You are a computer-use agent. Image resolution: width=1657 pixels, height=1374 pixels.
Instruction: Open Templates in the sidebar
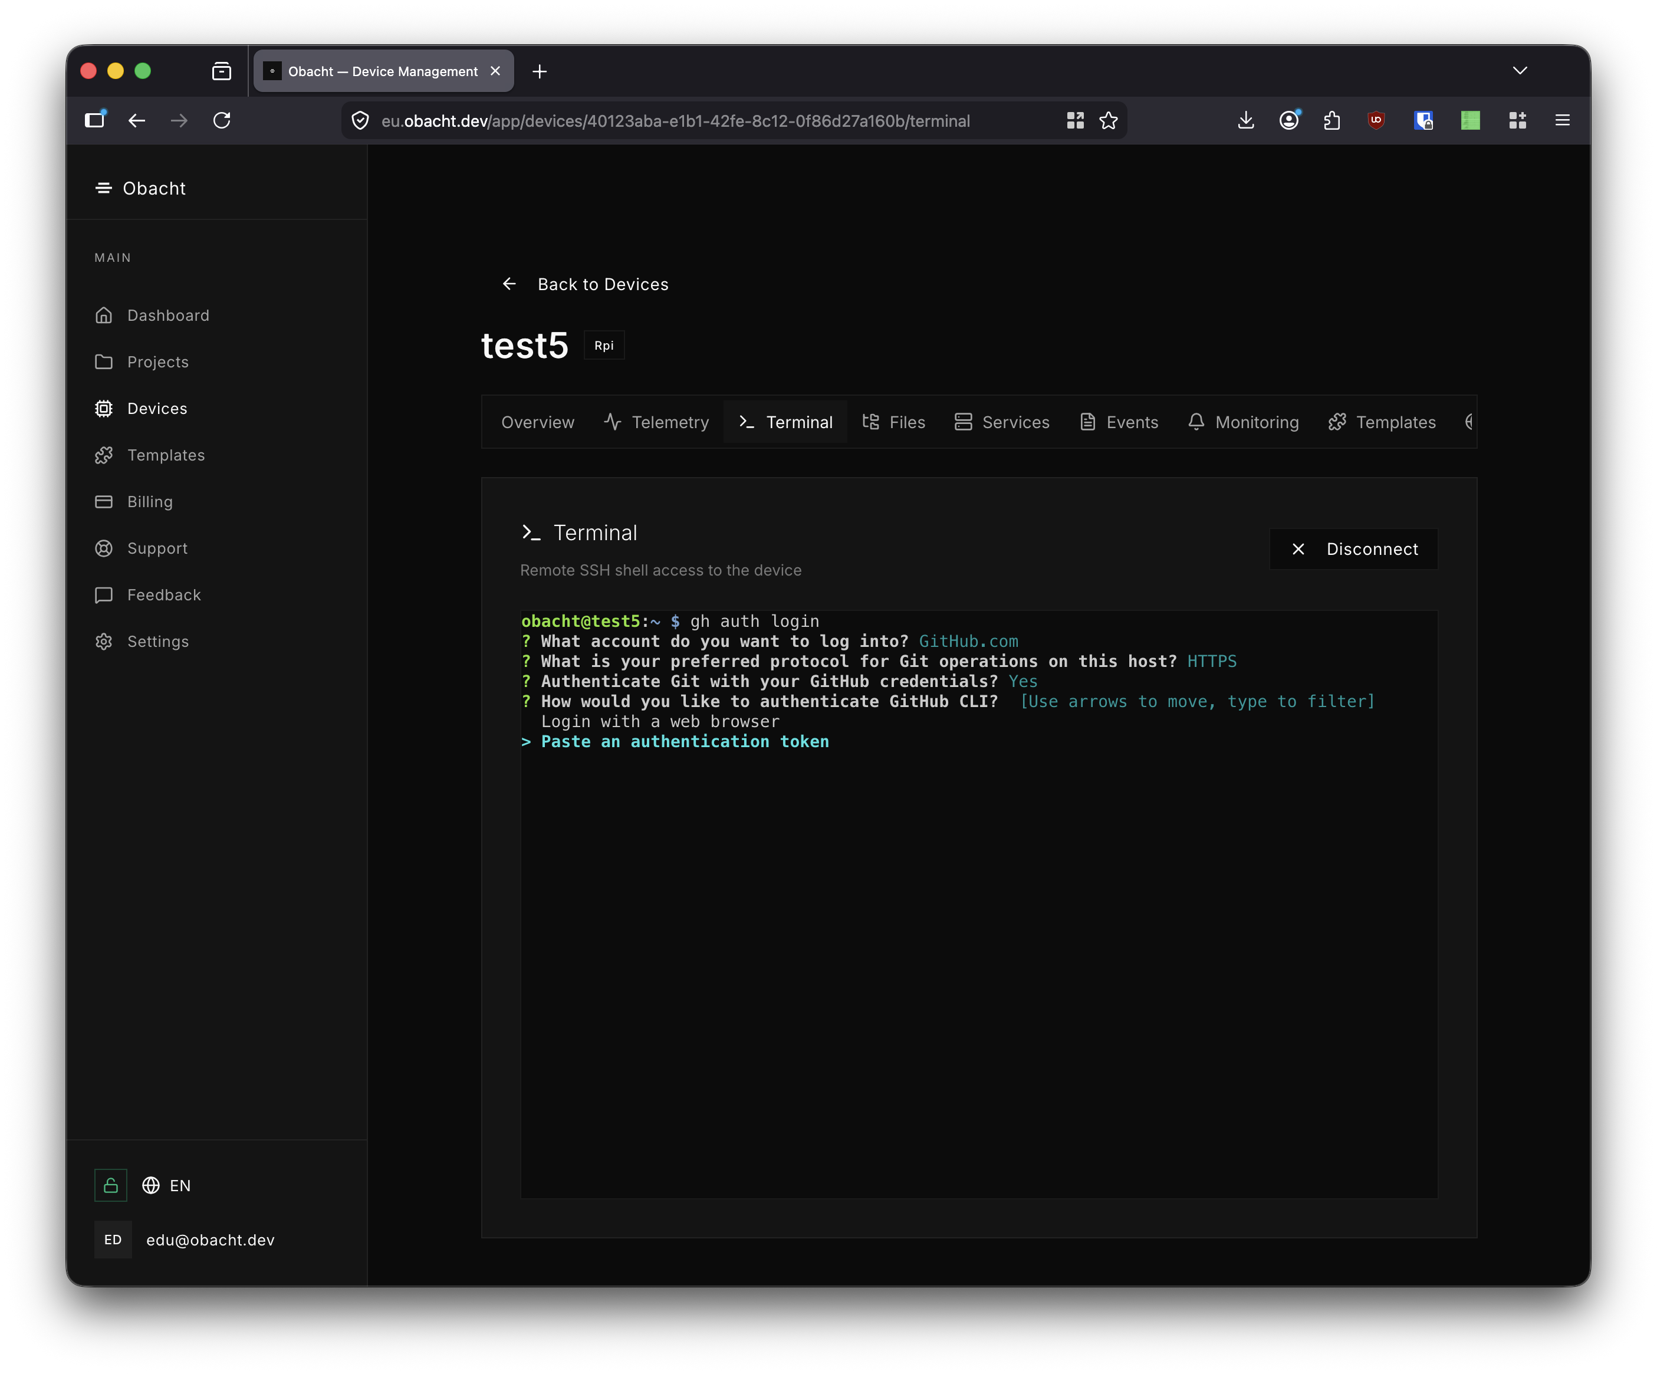[x=150, y=455]
